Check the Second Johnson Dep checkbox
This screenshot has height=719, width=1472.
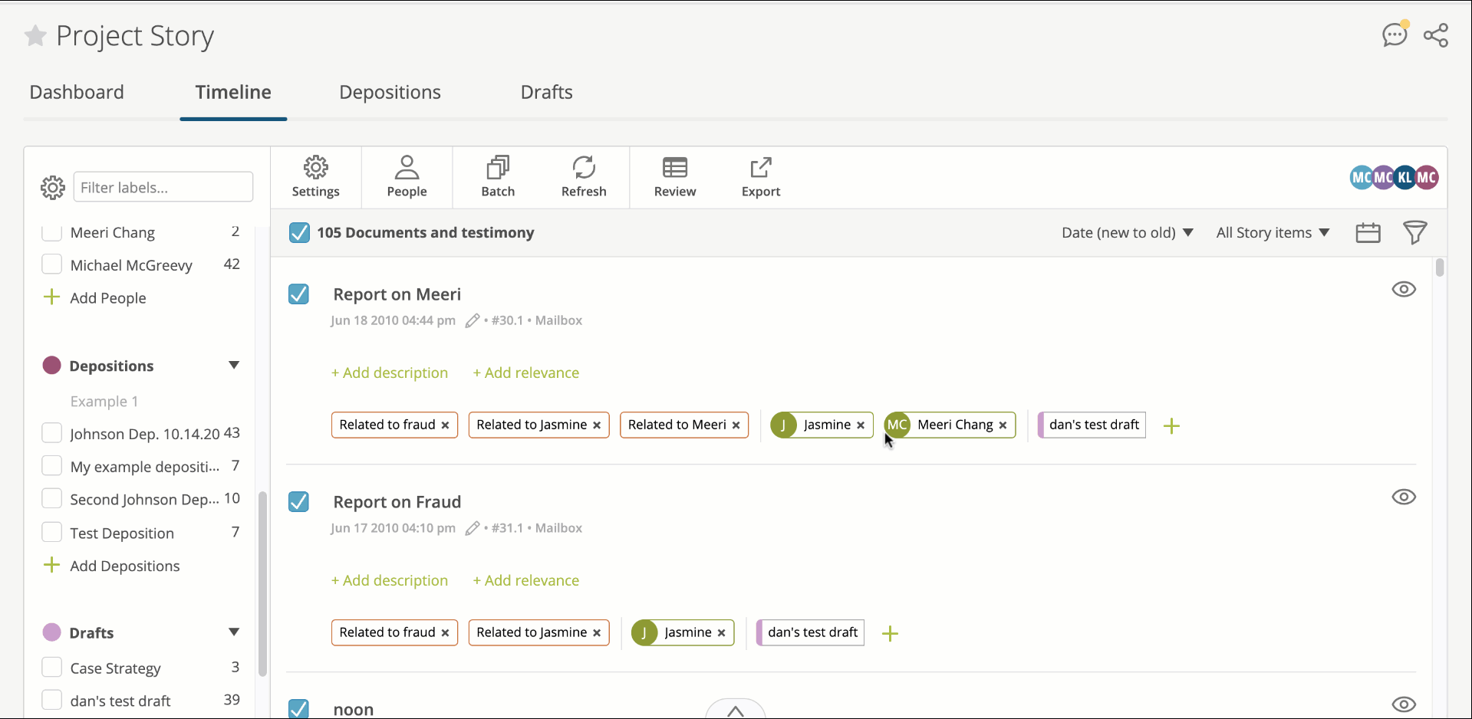(x=51, y=499)
